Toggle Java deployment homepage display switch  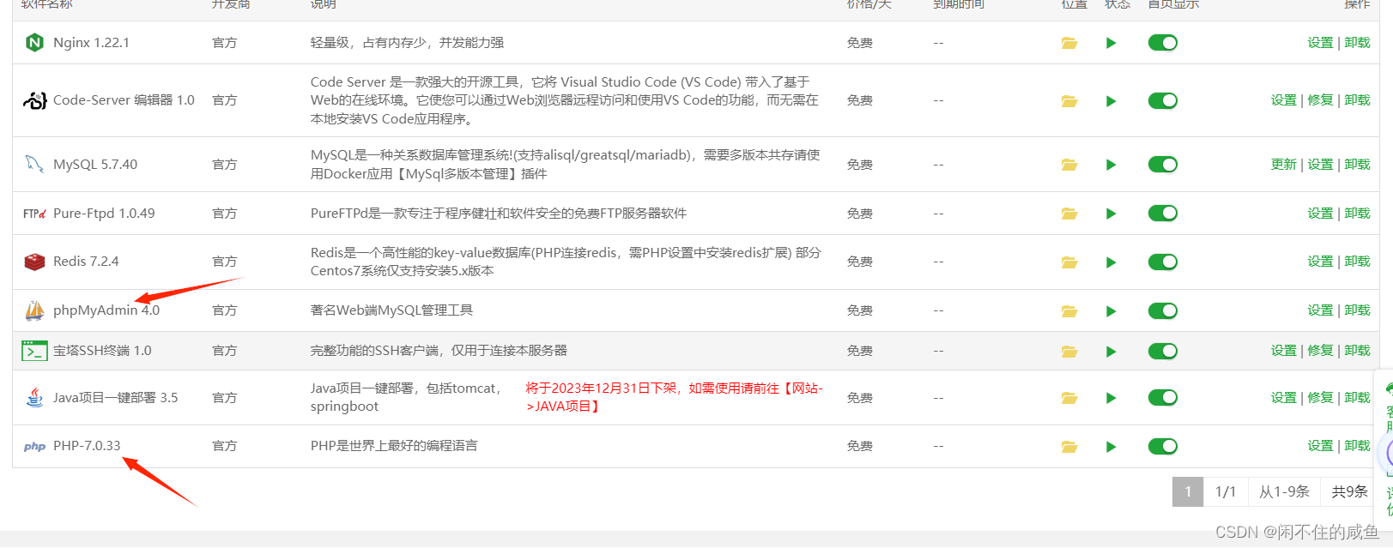click(x=1163, y=398)
